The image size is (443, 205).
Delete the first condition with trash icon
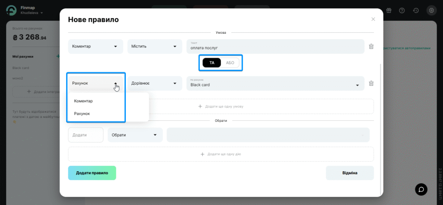371,47
